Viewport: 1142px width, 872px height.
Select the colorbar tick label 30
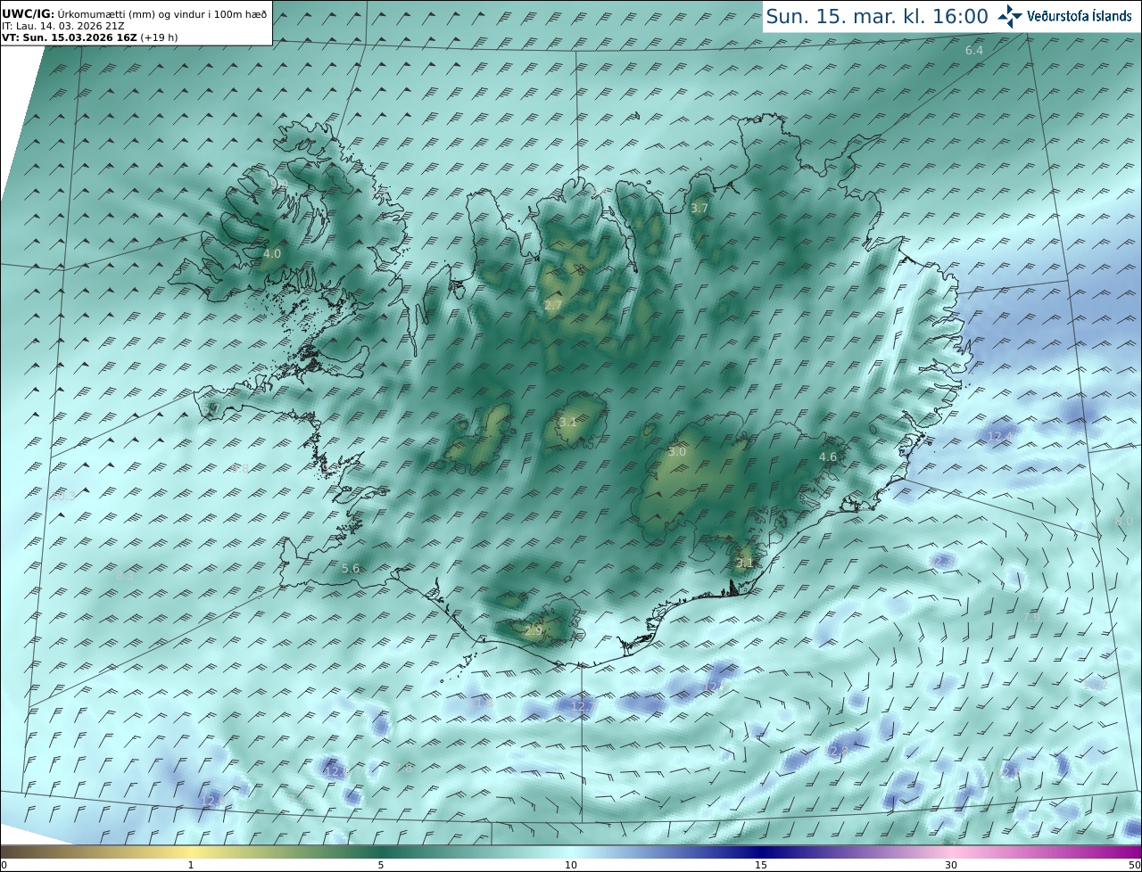point(951,865)
